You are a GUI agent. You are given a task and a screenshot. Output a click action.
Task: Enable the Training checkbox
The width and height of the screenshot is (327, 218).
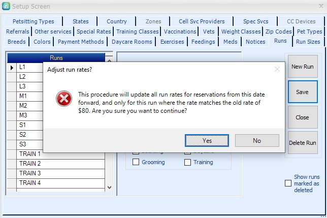[188, 163]
